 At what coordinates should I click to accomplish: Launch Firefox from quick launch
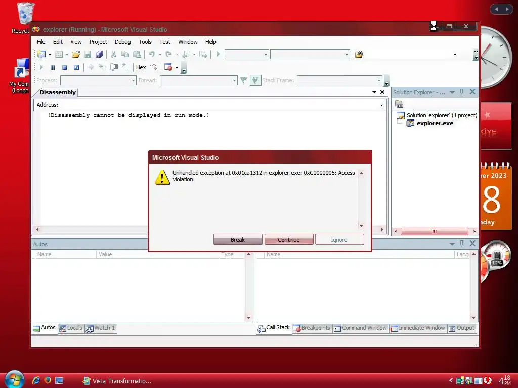(47, 380)
